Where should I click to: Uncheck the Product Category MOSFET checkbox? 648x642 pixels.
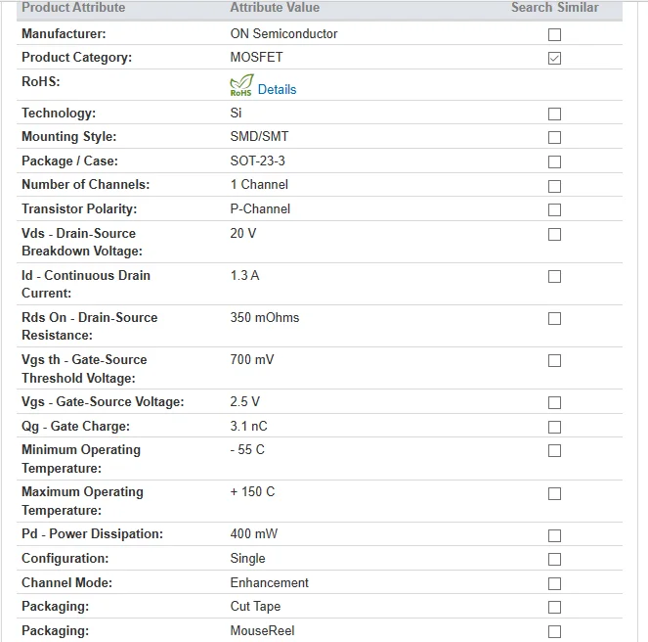[554, 58]
